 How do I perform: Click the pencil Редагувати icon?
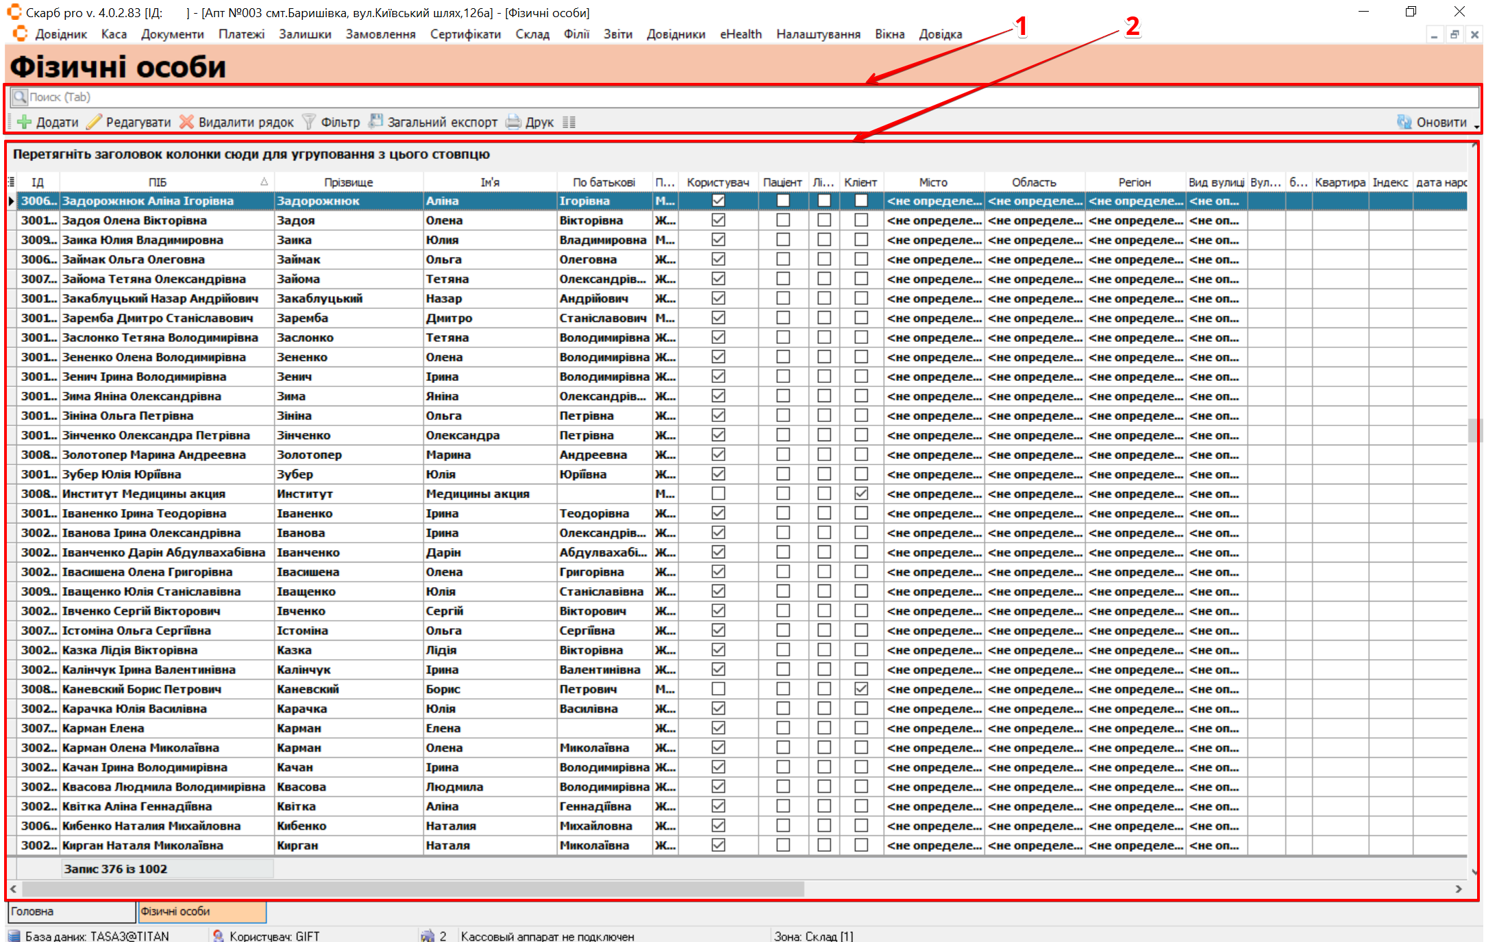point(94,122)
